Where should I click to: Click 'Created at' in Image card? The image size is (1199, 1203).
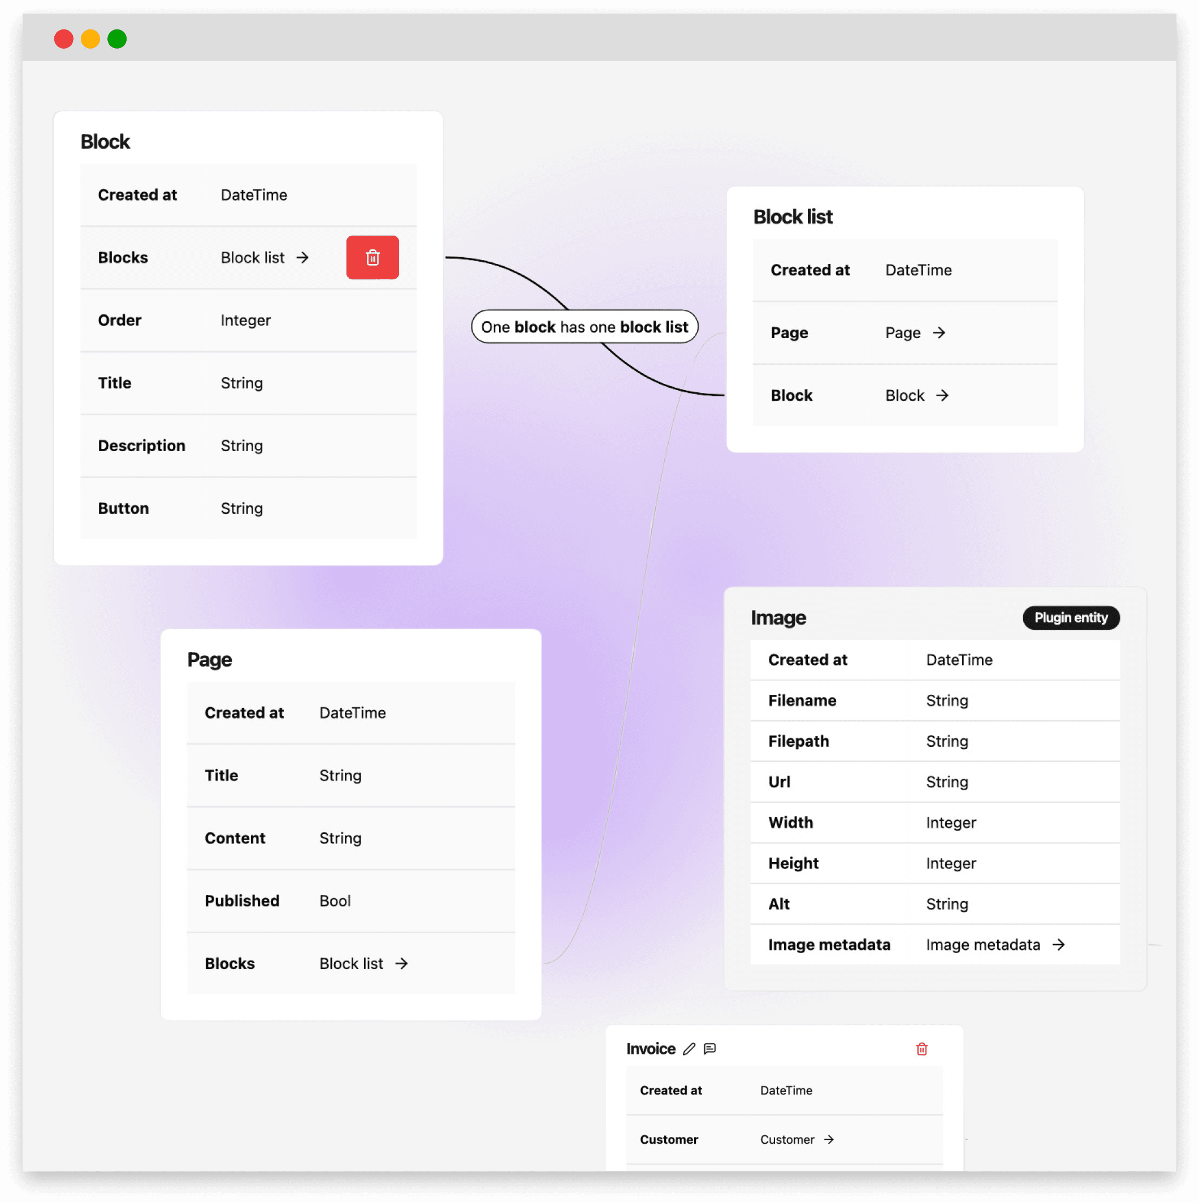click(807, 660)
